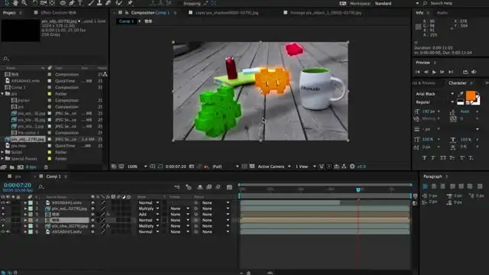Select the Comp 1 project item
This screenshot has height=275, width=489.
(18, 87)
